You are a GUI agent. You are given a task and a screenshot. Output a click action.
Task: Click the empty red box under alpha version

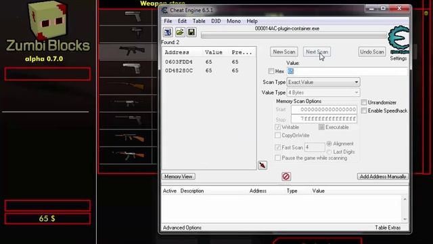click(47, 74)
